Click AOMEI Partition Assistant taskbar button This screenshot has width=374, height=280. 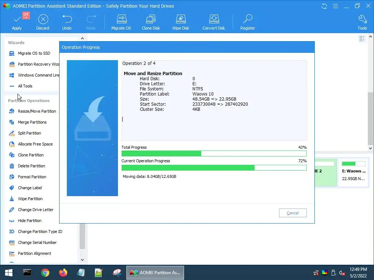tap(155, 273)
